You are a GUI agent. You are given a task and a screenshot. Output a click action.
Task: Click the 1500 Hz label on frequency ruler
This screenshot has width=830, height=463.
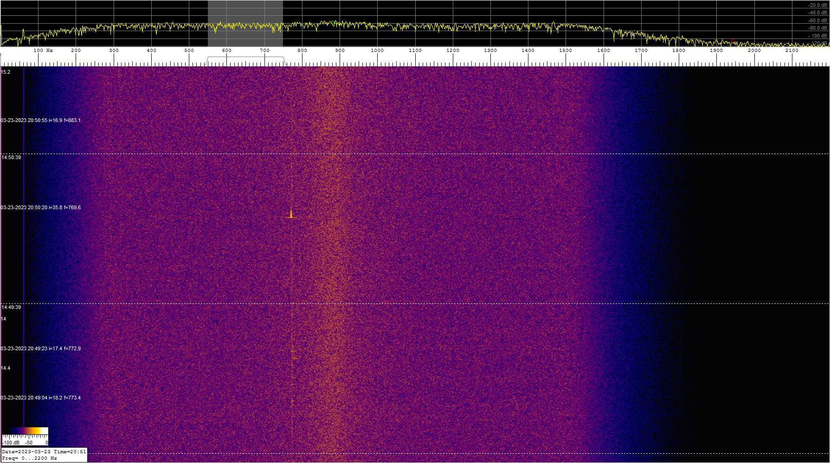click(565, 51)
